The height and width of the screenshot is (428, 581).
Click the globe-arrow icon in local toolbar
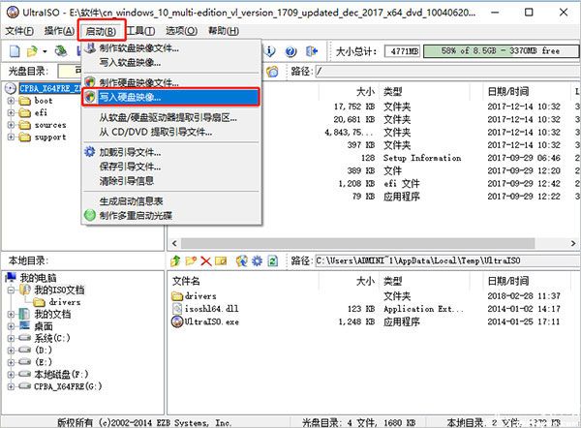tap(241, 260)
